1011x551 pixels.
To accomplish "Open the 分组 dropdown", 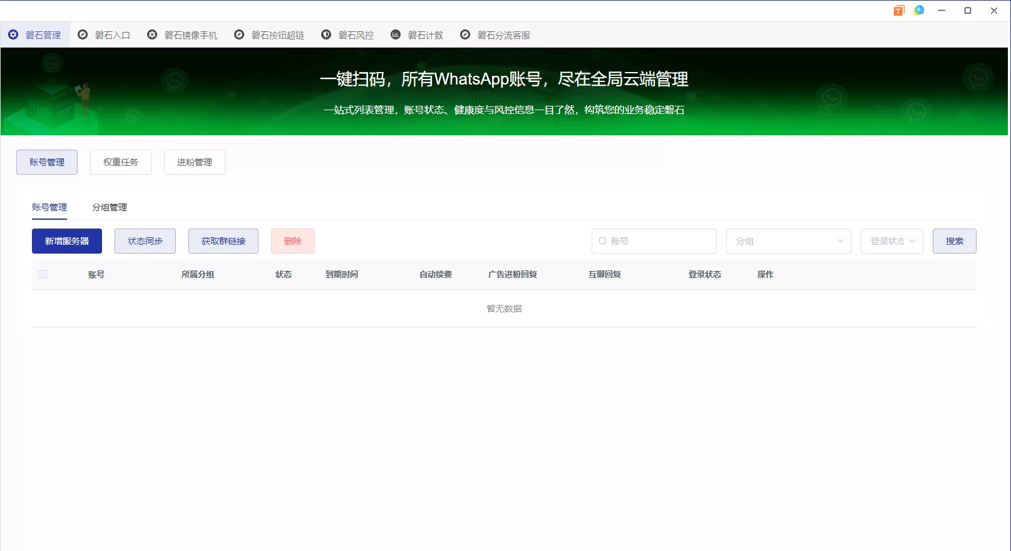I will click(789, 241).
